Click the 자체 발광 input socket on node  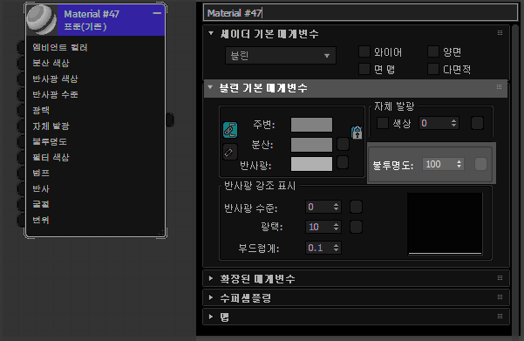pyautogui.click(x=22, y=126)
